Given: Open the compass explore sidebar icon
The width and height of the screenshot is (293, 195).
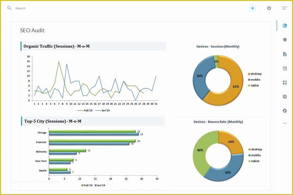Looking at the screenshot, I should coord(285,111).
